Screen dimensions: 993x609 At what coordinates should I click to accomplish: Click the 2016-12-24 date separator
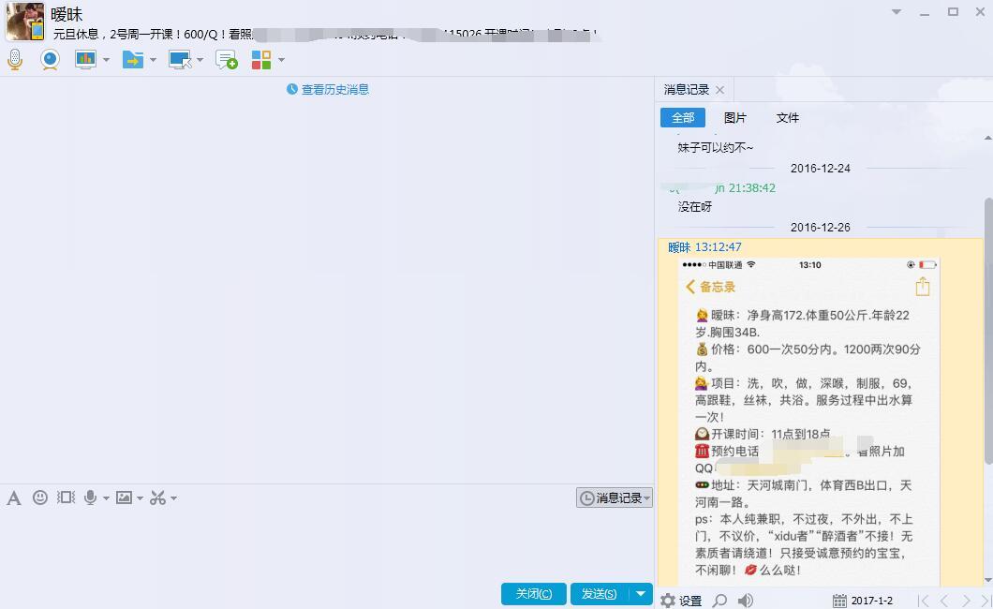820,169
